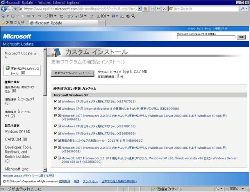Viewport: 250px width, 192px height.
Task: Click the Live Search magnifier button
Action: [x=242, y=9]
